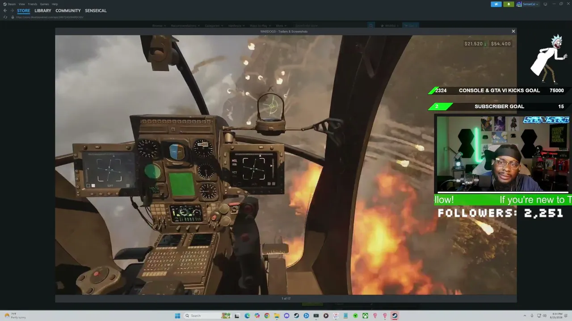Image resolution: width=572 pixels, height=321 pixels.
Task: Expand the Hardware store menu
Action: click(236, 26)
